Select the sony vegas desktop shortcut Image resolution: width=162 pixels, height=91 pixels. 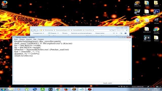(147, 38)
